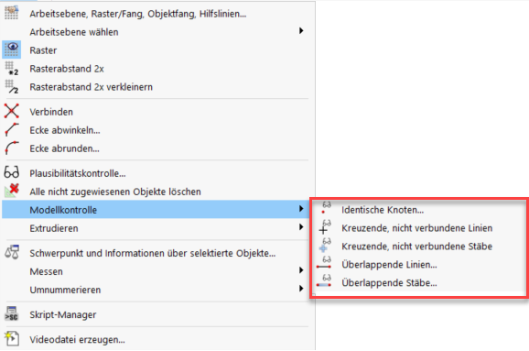This screenshot has width=529, height=351.
Task: Click the glasses icon for Plausibilitätskontrolle
Action: (x=12, y=172)
